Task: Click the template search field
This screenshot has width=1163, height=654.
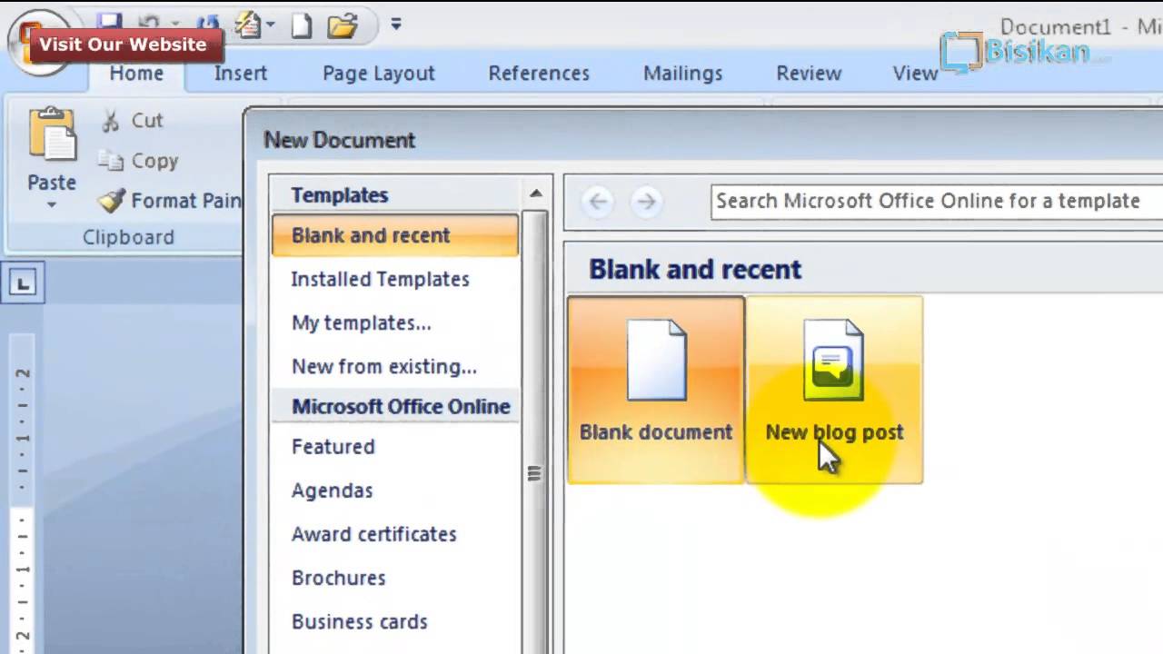Action: tap(937, 201)
